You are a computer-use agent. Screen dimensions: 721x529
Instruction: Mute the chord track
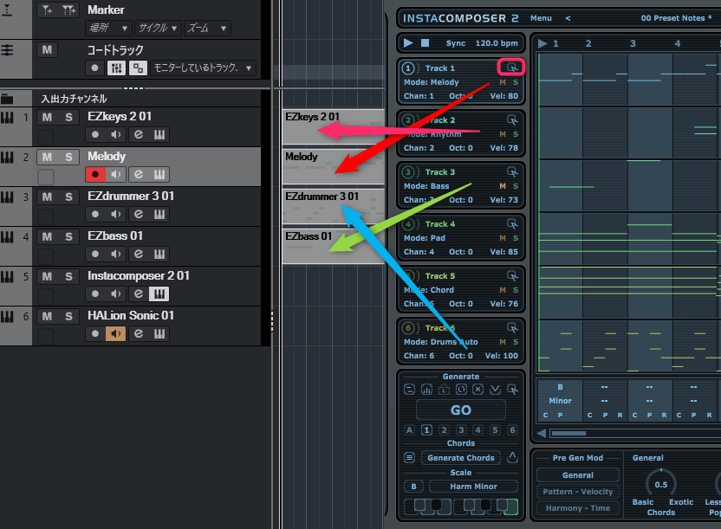click(x=47, y=49)
